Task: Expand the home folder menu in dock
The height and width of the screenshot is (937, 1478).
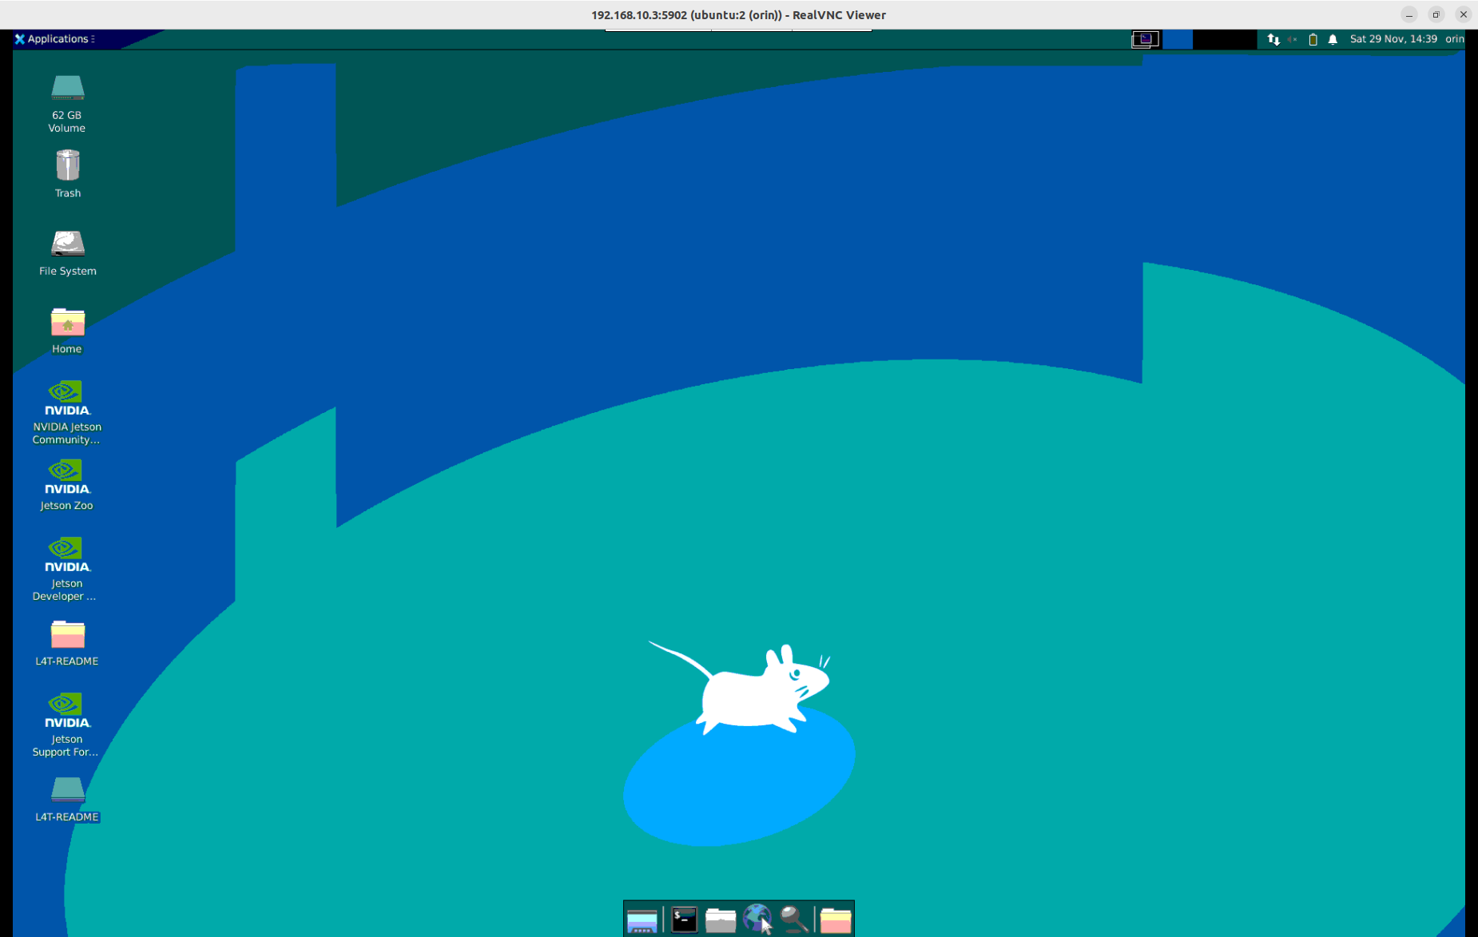Action: pos(835,919)
